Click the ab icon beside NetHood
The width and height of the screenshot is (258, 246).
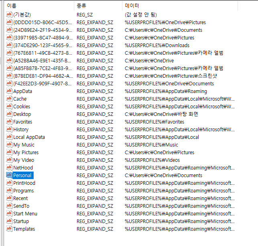9,167
